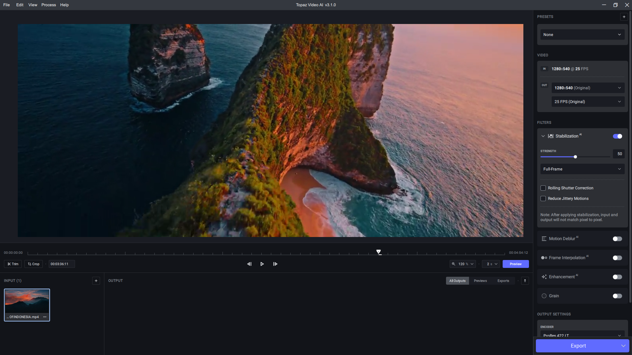Open the Process menu
Image resolution: width=632 pixels, height=355 pixels.
pos(48,5)
